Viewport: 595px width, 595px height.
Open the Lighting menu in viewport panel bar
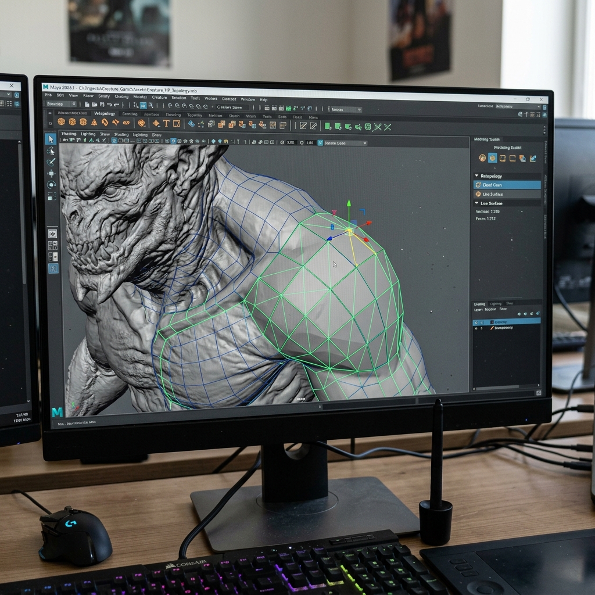(88, 134)
